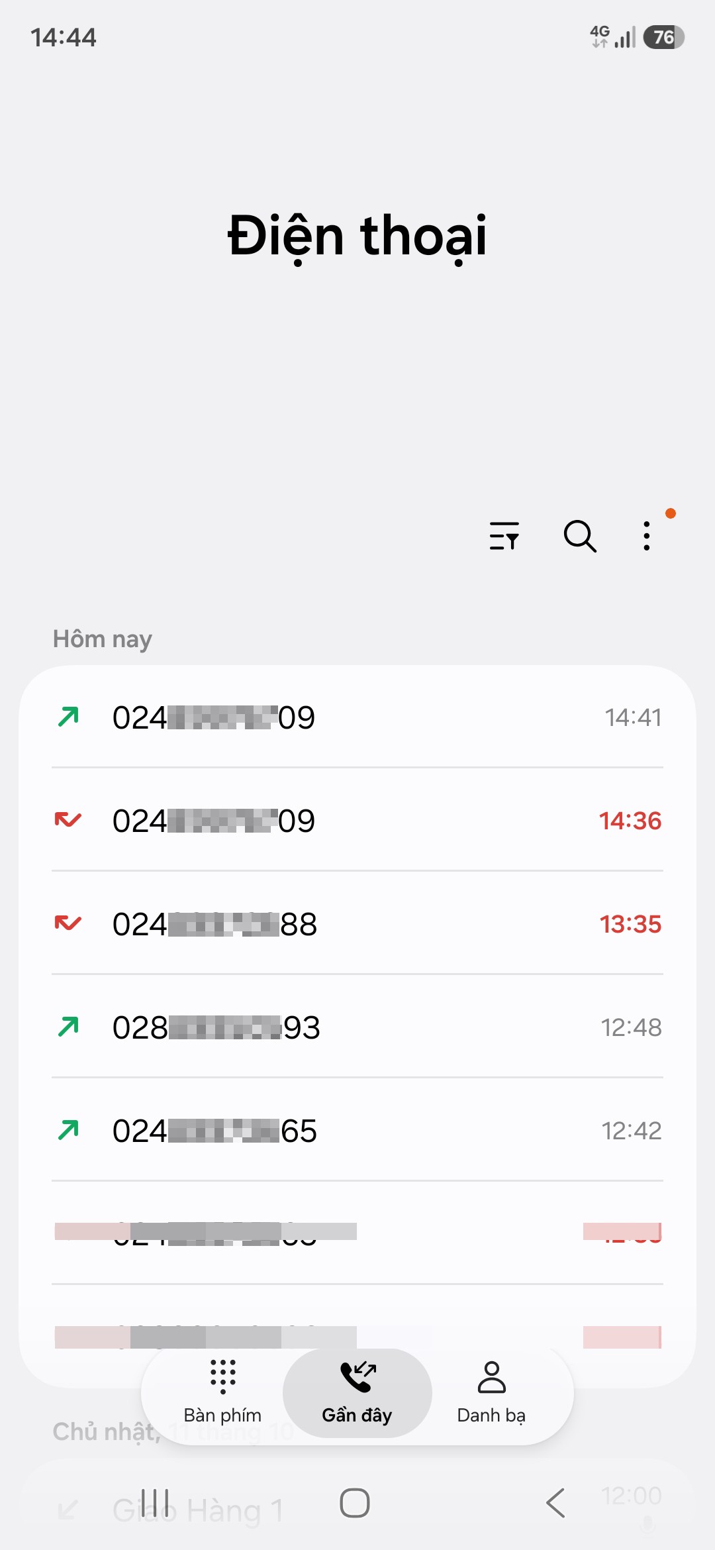Tap the search magnifier icon

click(x=580, y=536)
